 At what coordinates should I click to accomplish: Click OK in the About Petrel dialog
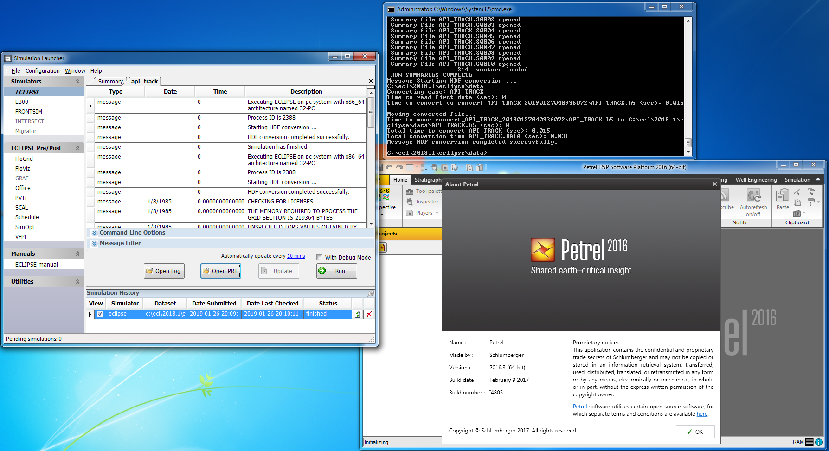tap(695, 432)
